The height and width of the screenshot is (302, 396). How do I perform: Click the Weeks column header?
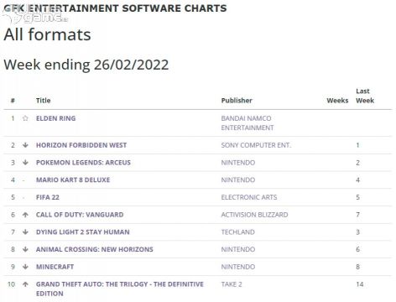[337, 101]
